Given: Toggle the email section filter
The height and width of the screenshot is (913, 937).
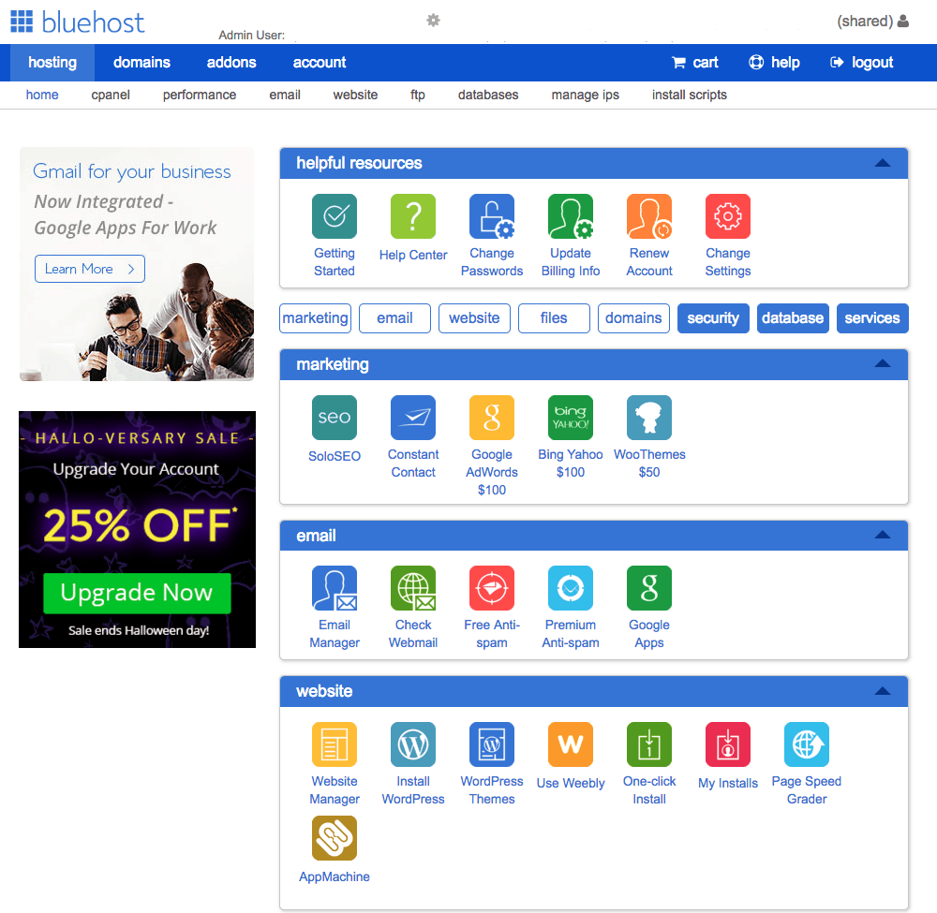Looking at the screenshot, I should coord(394,318).
